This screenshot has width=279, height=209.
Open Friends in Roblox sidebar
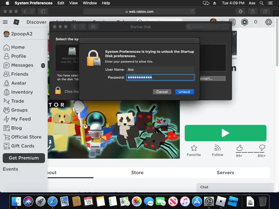click(16, 74)
